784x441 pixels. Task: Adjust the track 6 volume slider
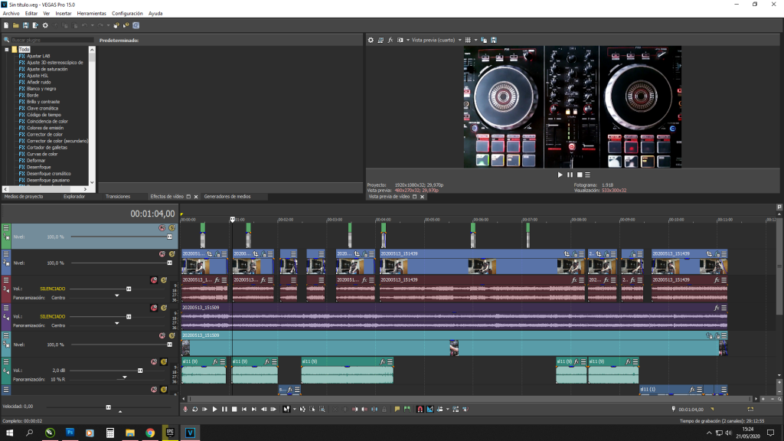tap(139, 371)
